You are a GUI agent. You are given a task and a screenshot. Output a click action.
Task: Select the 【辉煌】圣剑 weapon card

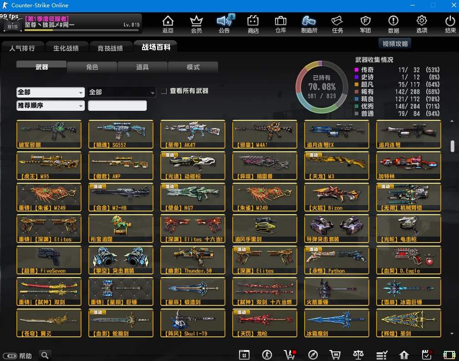tap(408, 323)
